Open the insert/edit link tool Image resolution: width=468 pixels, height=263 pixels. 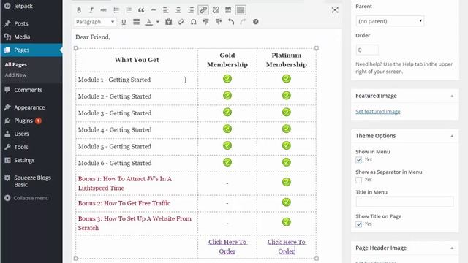(203, 10)
